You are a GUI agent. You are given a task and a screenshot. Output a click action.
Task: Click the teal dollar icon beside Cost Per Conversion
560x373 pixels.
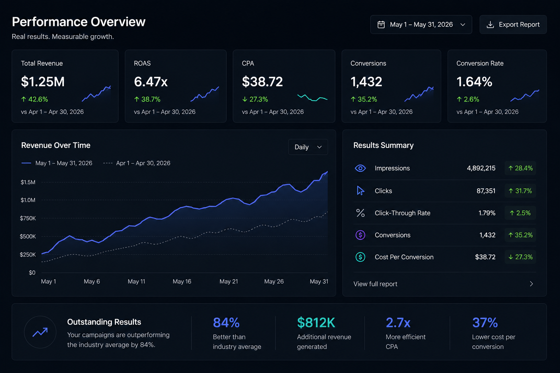360,257
